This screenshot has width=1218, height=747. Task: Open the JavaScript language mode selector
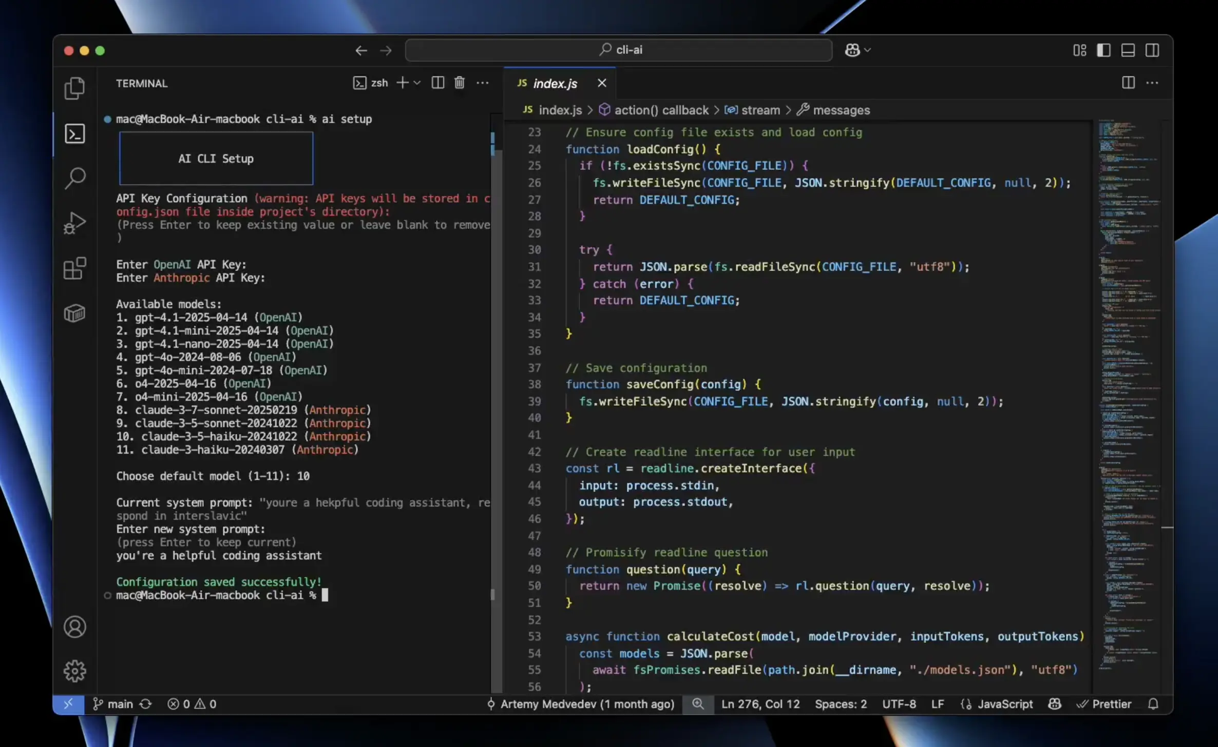point(1004,704)
